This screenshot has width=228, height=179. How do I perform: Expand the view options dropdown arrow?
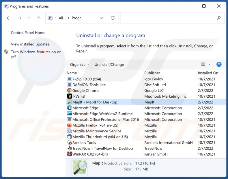210,64
